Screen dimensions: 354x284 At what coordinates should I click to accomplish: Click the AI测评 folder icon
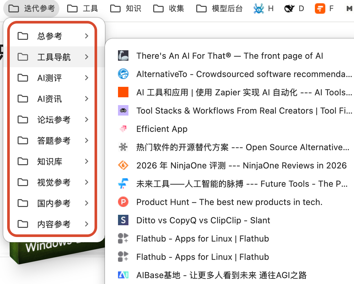tap(23, 78)
